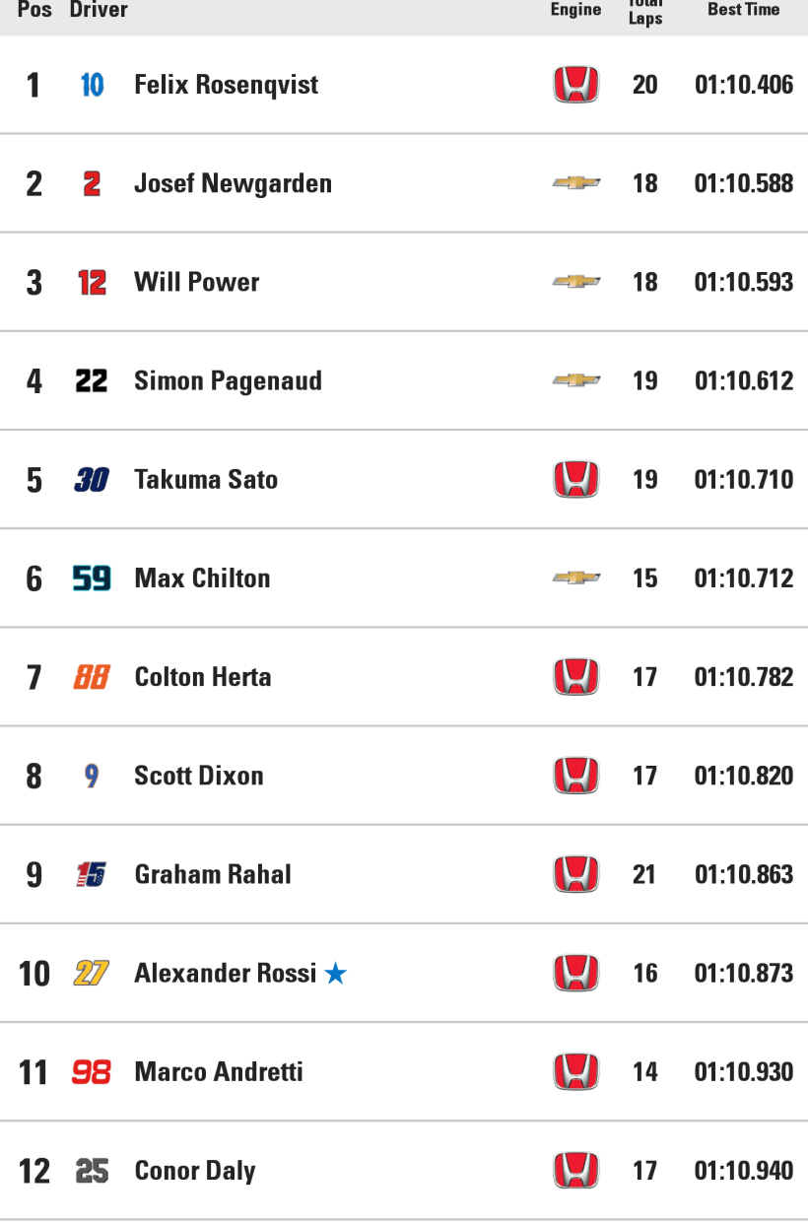Open Felix Rosenqvist driver name link
Screen dimensions: 808x1224
226,85
